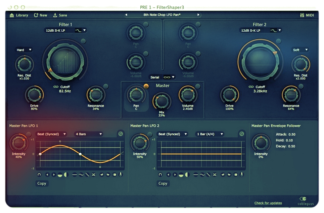Randomize LFO 2 waveform with shuffle icon
324x213 pixels.
(215, 175)
